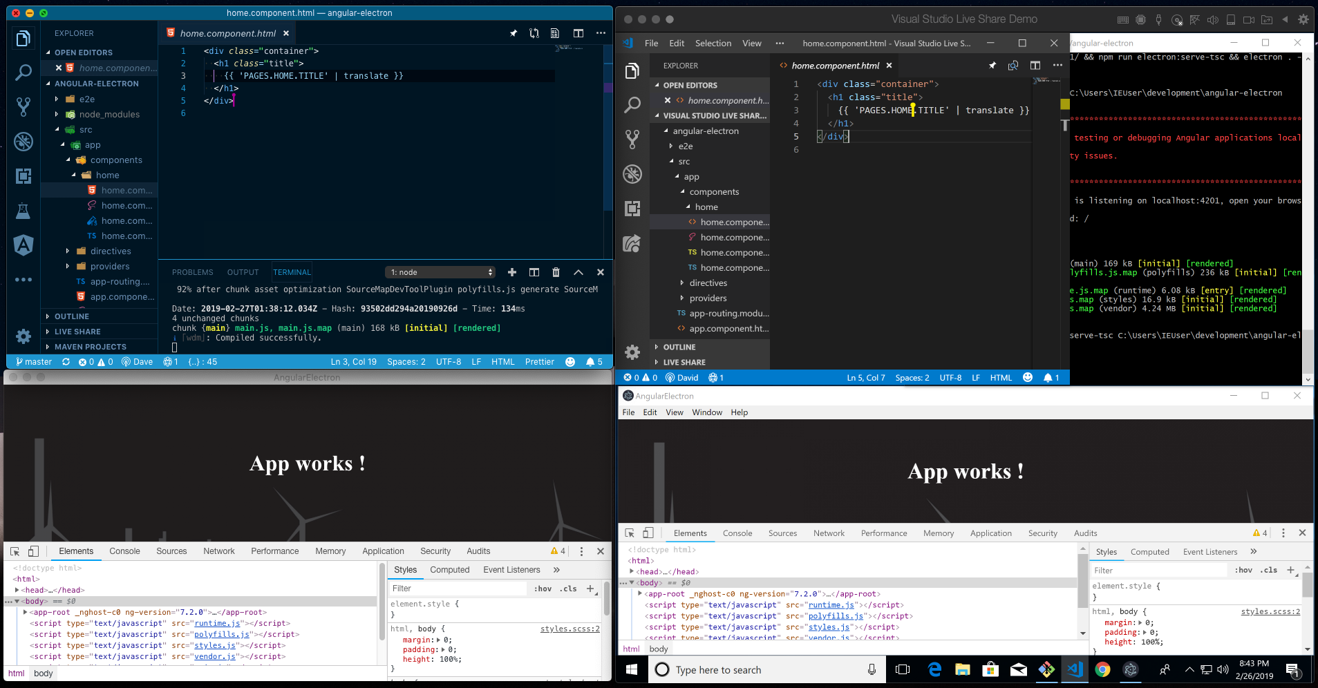The image size is (1318, 688).
Task: Open the File menu in the right editor
Action: pos(650,43)
